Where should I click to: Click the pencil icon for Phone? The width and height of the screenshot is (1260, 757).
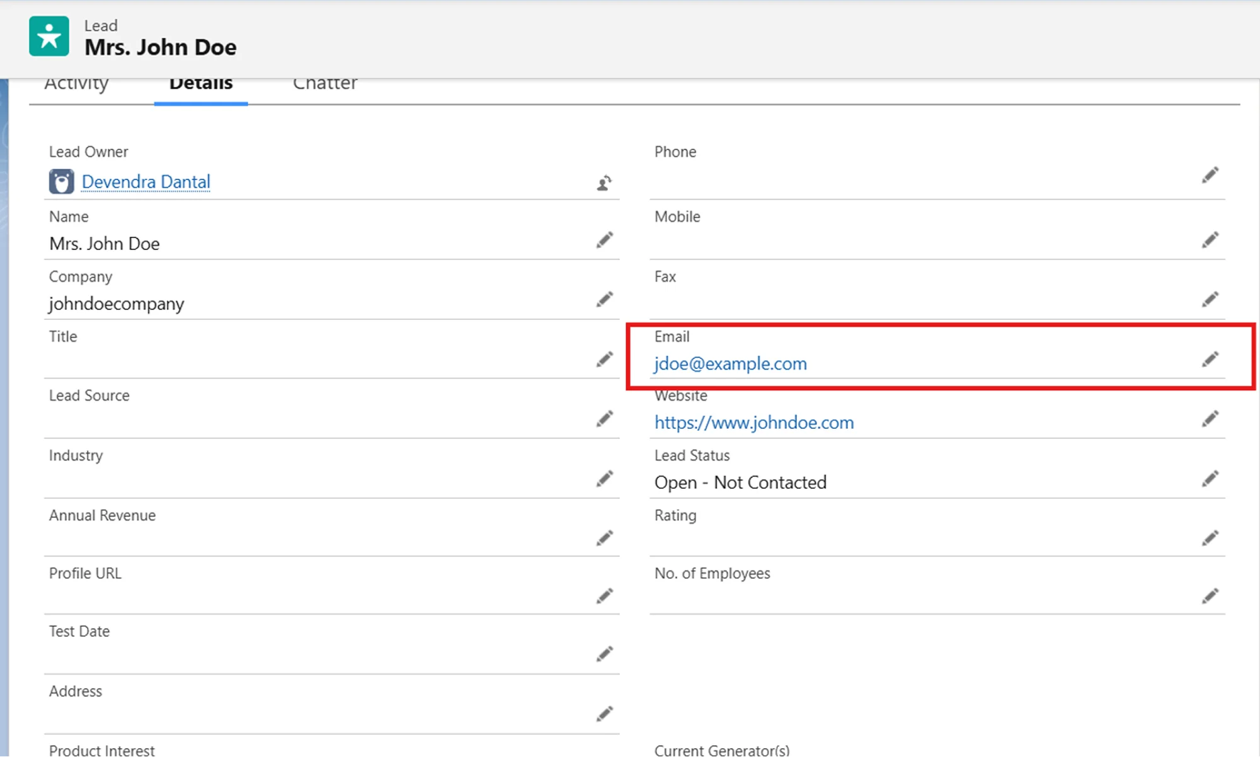tap(1210, 175)
